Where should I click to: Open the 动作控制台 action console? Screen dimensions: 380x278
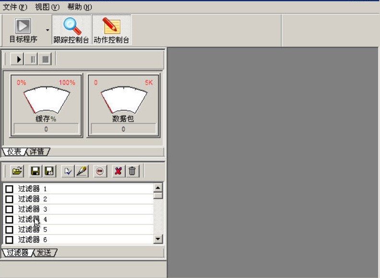(111, 30)
